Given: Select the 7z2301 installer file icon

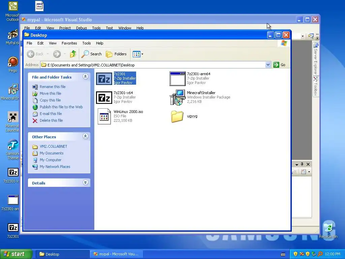Looking at the screenshot, I should (x=104, y=79).
